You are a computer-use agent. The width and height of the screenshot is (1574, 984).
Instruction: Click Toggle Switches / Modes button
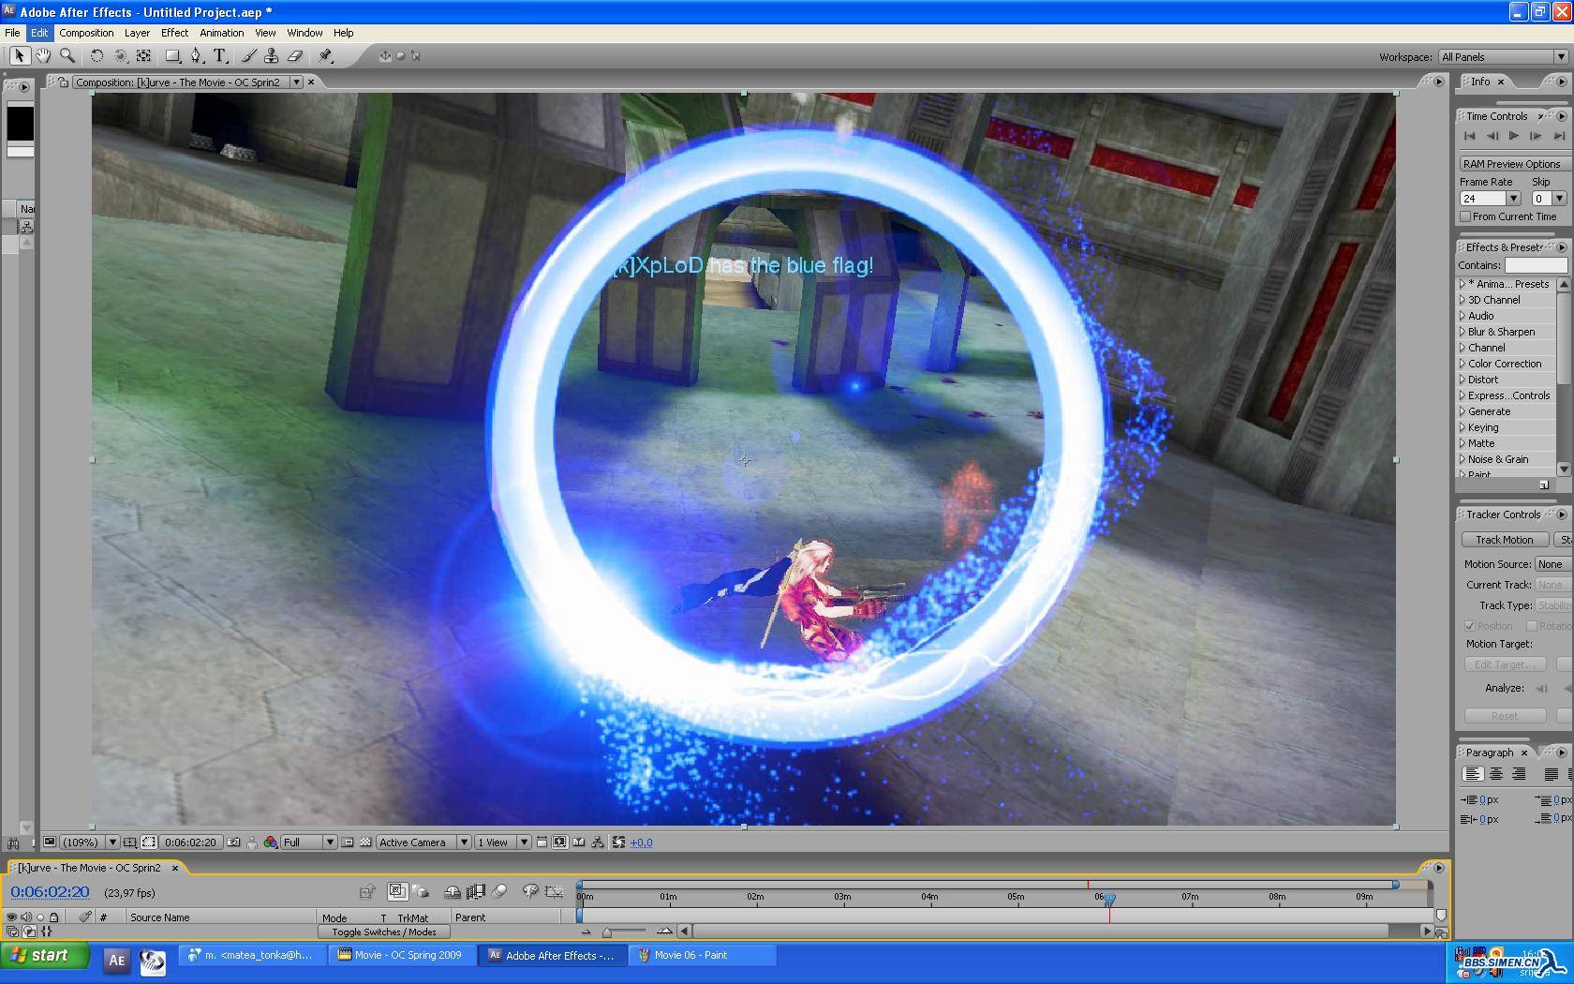384,932
